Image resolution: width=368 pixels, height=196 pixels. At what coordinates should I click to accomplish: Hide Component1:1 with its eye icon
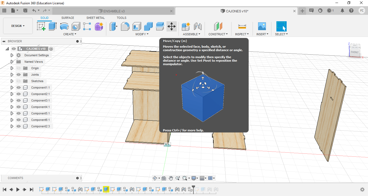(x=19, y=87)
